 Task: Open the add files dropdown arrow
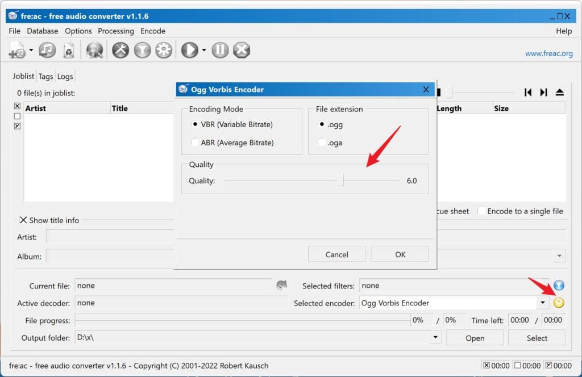pos(31,49)
